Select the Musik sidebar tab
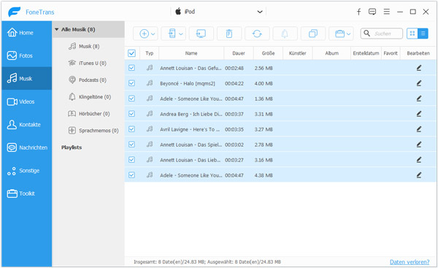438x268 pixels. (26, 79)
